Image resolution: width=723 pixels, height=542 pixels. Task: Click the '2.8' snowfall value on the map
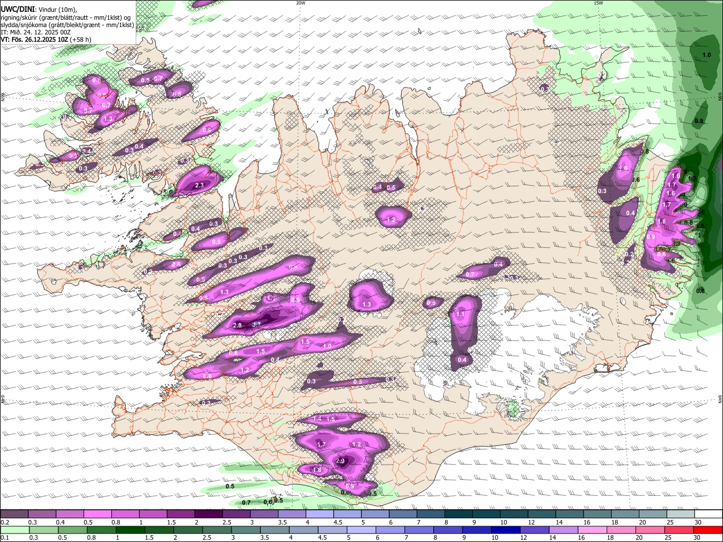click(x=237, y=325)
